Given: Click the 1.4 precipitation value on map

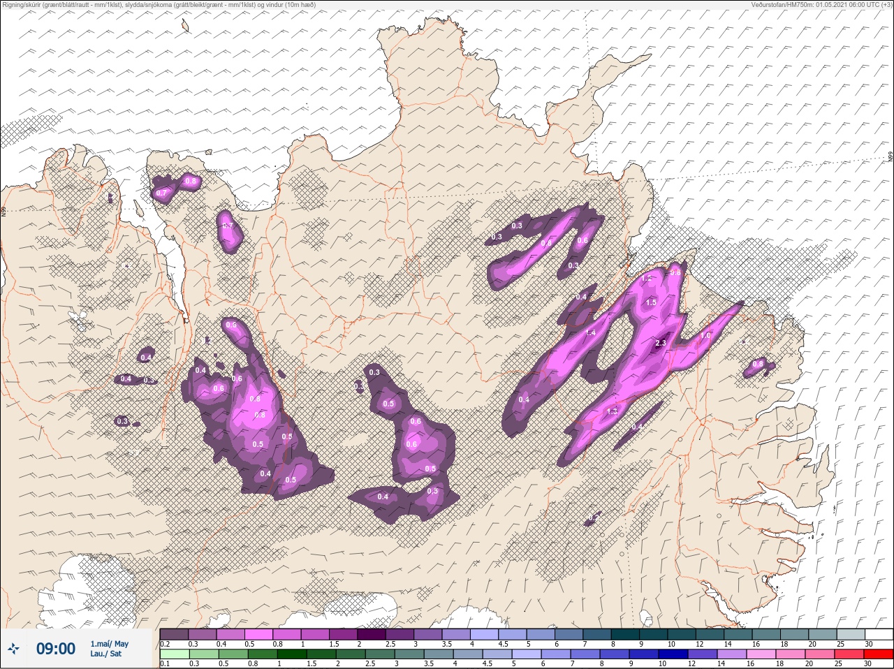Looking at the screenshot, I should (591, 333).
